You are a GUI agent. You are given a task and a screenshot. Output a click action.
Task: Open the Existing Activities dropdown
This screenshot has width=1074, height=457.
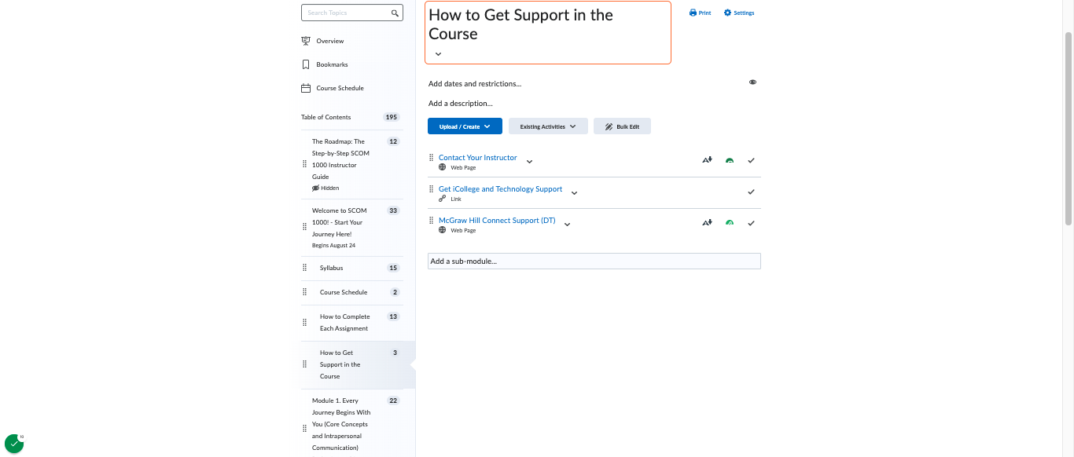point(548,126)
